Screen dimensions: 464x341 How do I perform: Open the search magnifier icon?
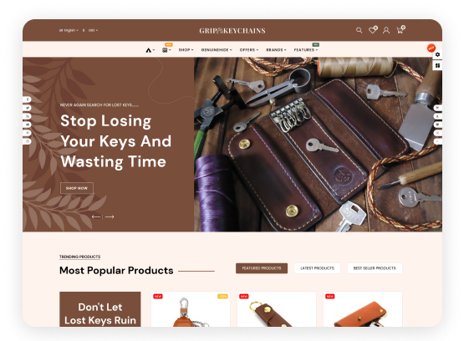(x=359, y=30)
